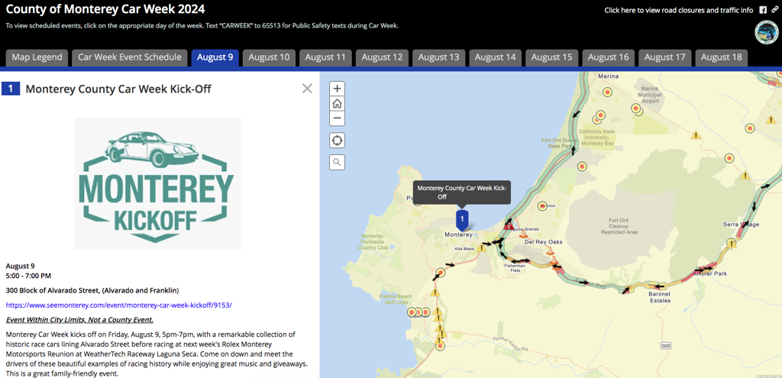The width and height of the screenshot is (782, 378).
Task: Click red warning triangle by Laguna Grande
Action: pos(508,225)
